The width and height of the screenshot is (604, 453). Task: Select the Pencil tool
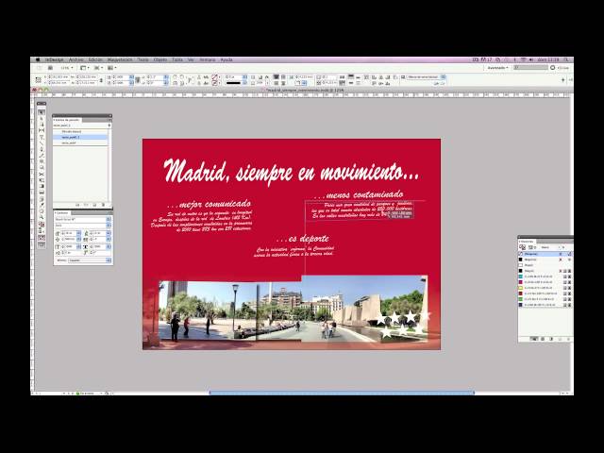coord(42,156)
